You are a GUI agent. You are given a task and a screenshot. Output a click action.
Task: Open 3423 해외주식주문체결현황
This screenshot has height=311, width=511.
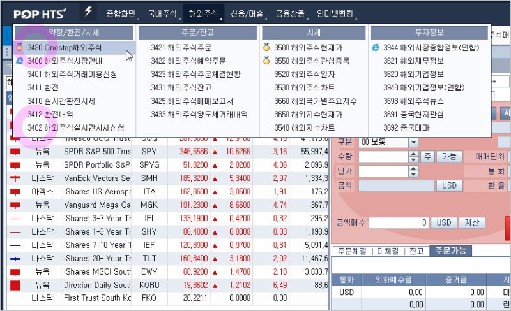tap(196, 74)
